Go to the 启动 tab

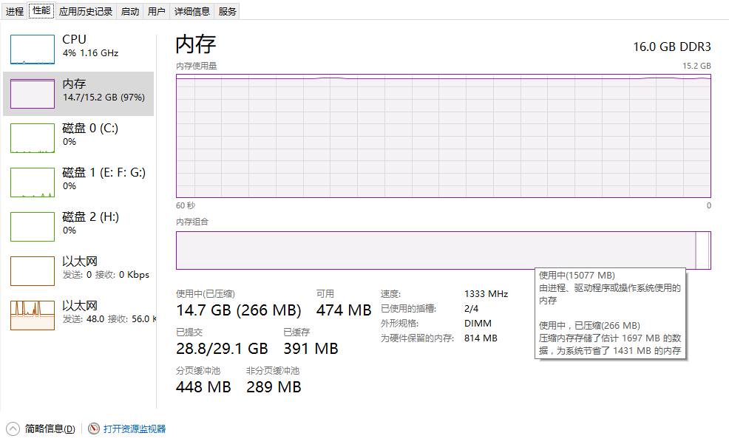130,11
